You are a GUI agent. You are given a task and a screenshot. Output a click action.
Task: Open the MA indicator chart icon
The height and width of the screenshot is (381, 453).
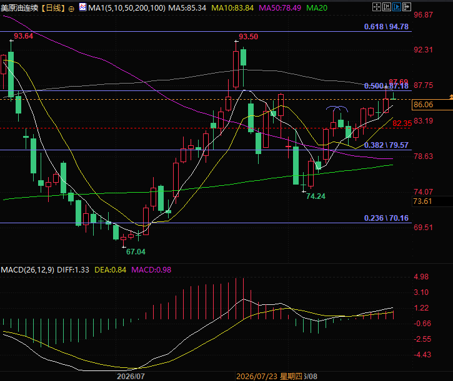pos(82,7)
